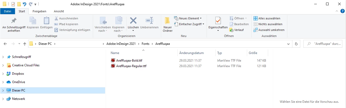This screenshot has width=346, height=108.
Task: Expand OneDrive tree node
Action: point(3,82)
